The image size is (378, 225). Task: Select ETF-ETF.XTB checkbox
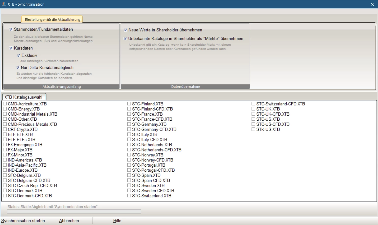(x=5, y=134)
